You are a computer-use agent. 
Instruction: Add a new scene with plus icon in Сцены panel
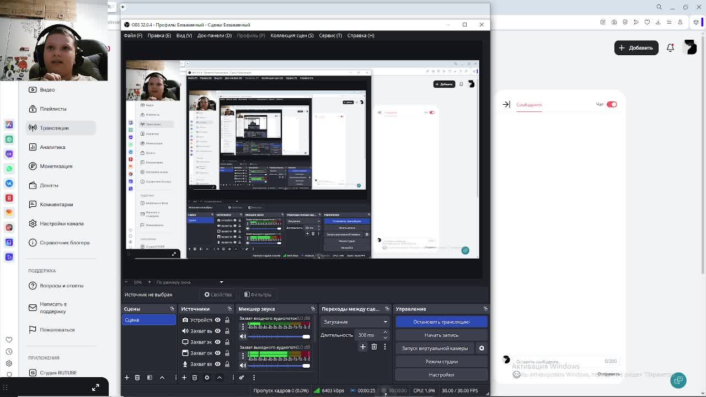(x=127, y=378)
